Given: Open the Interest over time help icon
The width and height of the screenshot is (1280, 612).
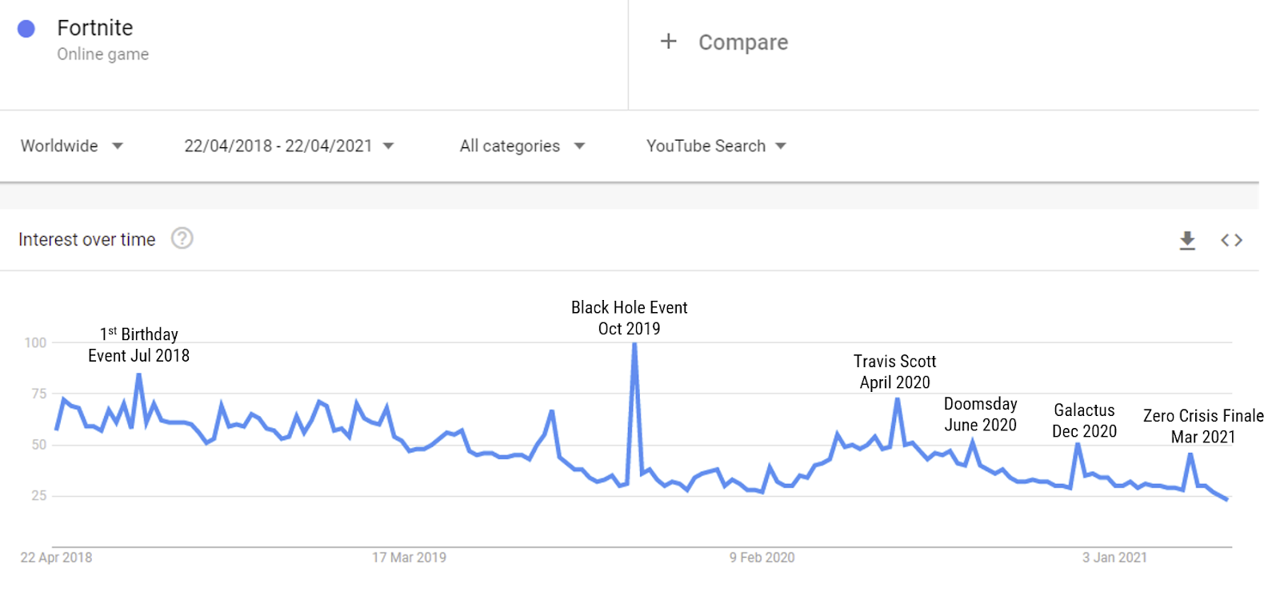Looking at the screenshot, I should (182, 238).
